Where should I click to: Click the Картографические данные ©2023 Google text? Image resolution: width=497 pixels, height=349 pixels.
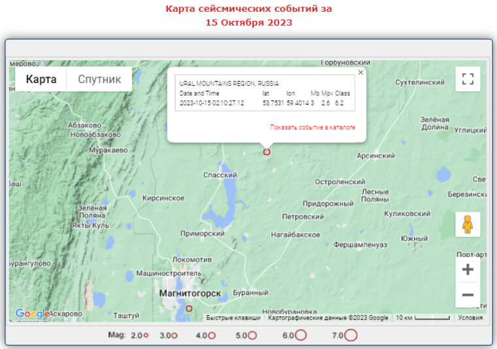(328, 318)
